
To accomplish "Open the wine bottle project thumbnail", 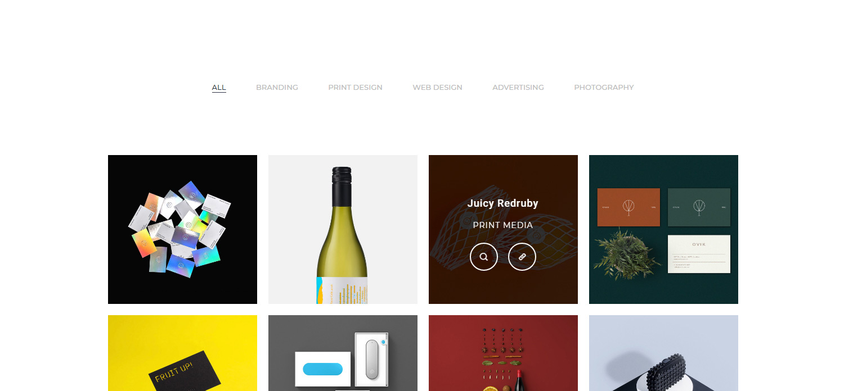I will [343, 229].
